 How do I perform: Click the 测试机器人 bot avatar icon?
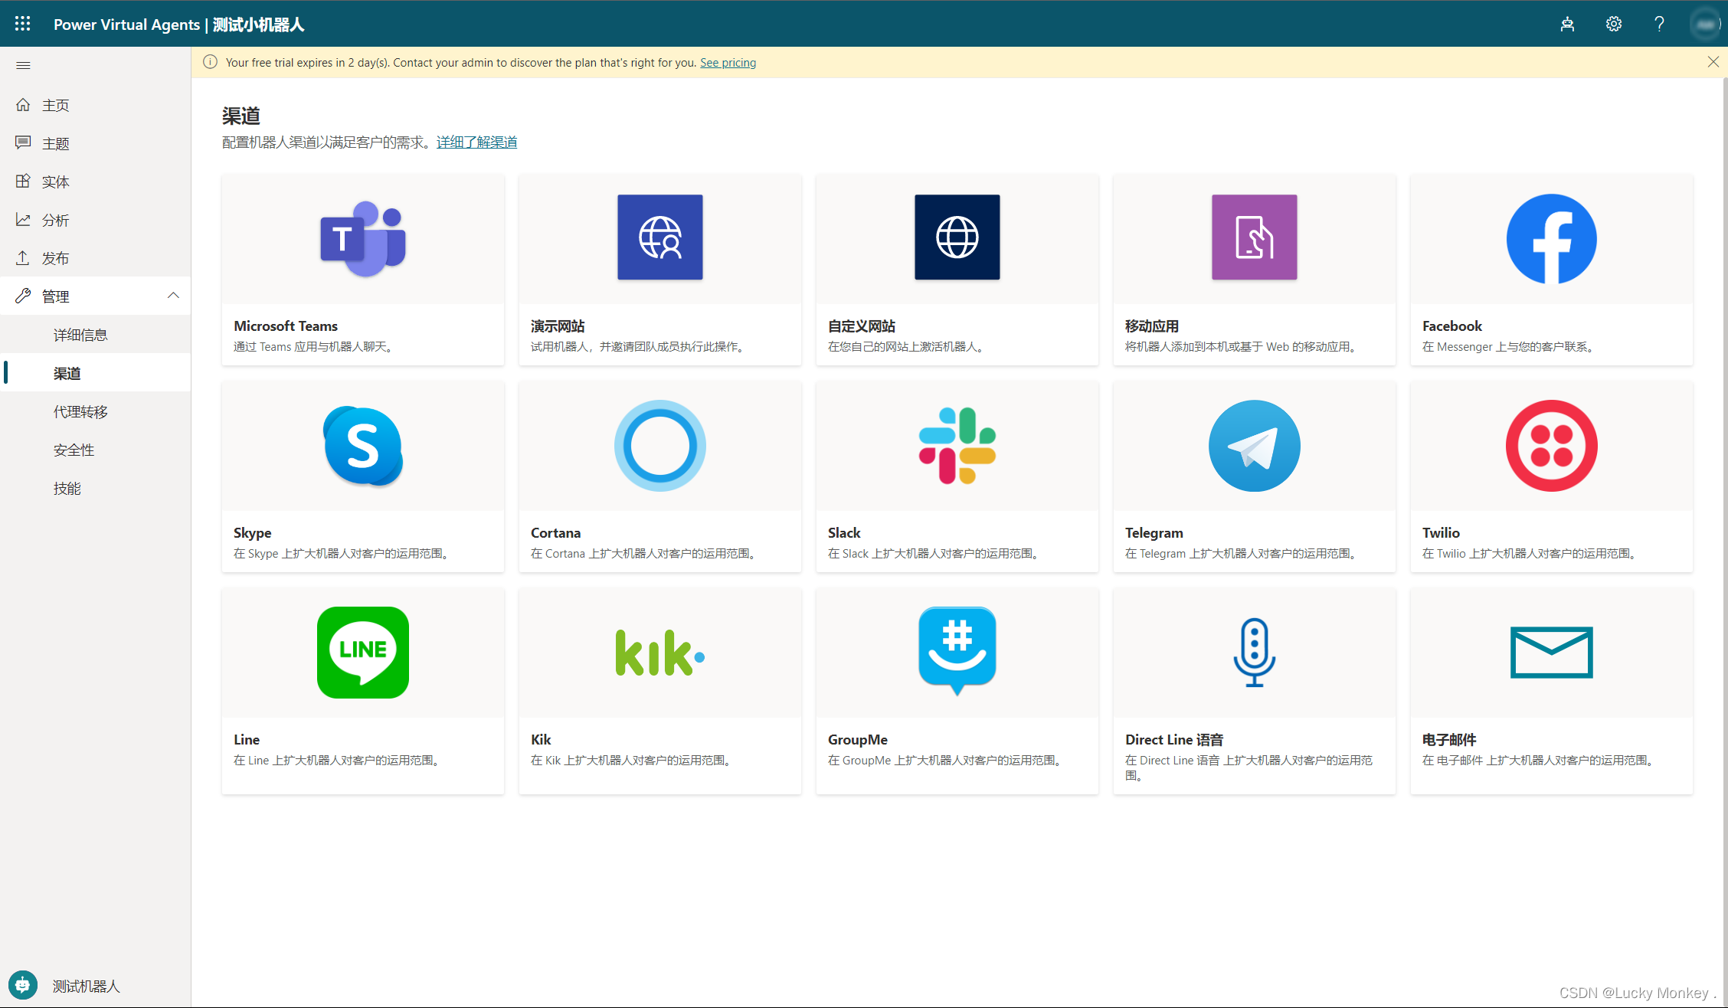[x=23, y=985]
